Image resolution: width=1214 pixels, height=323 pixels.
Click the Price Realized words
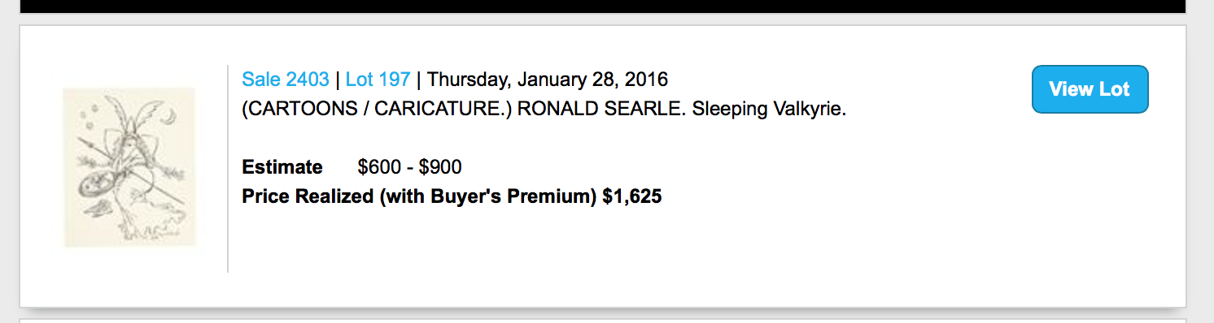click(308, 196)
